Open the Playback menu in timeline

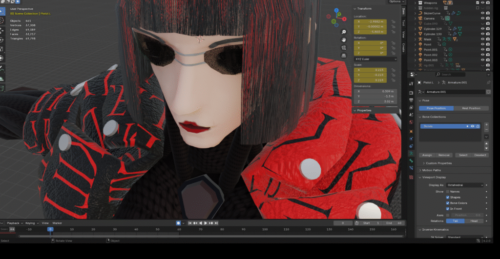13,223
